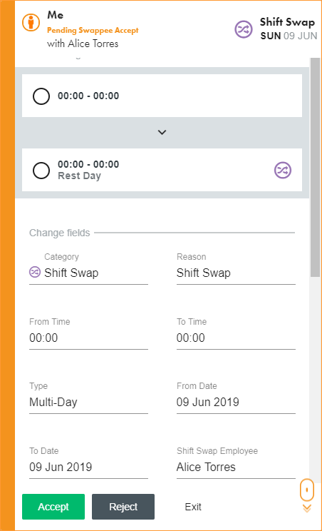Click the Shift Swap Employee Alice Torres field
Viewport: 322px width, 531px height.
pos(236,467)
